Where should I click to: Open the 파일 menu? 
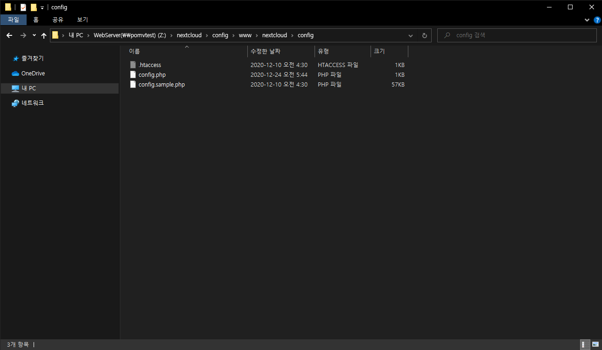(x=14, y=20)
